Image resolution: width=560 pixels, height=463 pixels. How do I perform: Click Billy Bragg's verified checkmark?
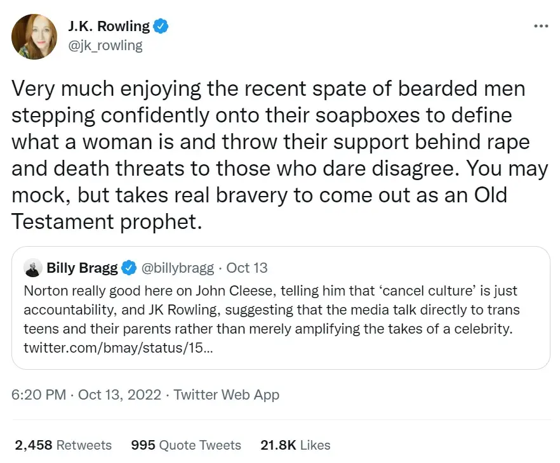click(x=129, y=268)
